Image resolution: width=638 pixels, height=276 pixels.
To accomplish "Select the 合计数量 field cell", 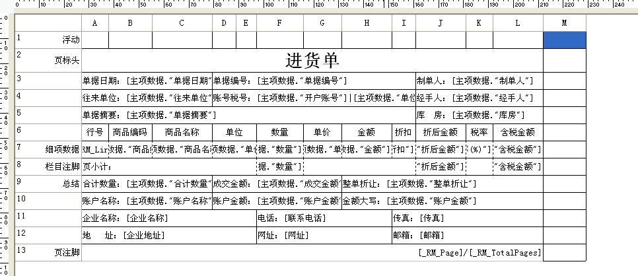I will point(147,184).
